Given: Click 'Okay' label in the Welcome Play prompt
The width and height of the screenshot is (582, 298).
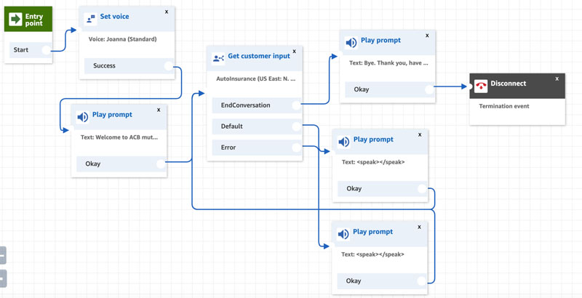Looking at the screenshot, I should [x=93, y=164].
